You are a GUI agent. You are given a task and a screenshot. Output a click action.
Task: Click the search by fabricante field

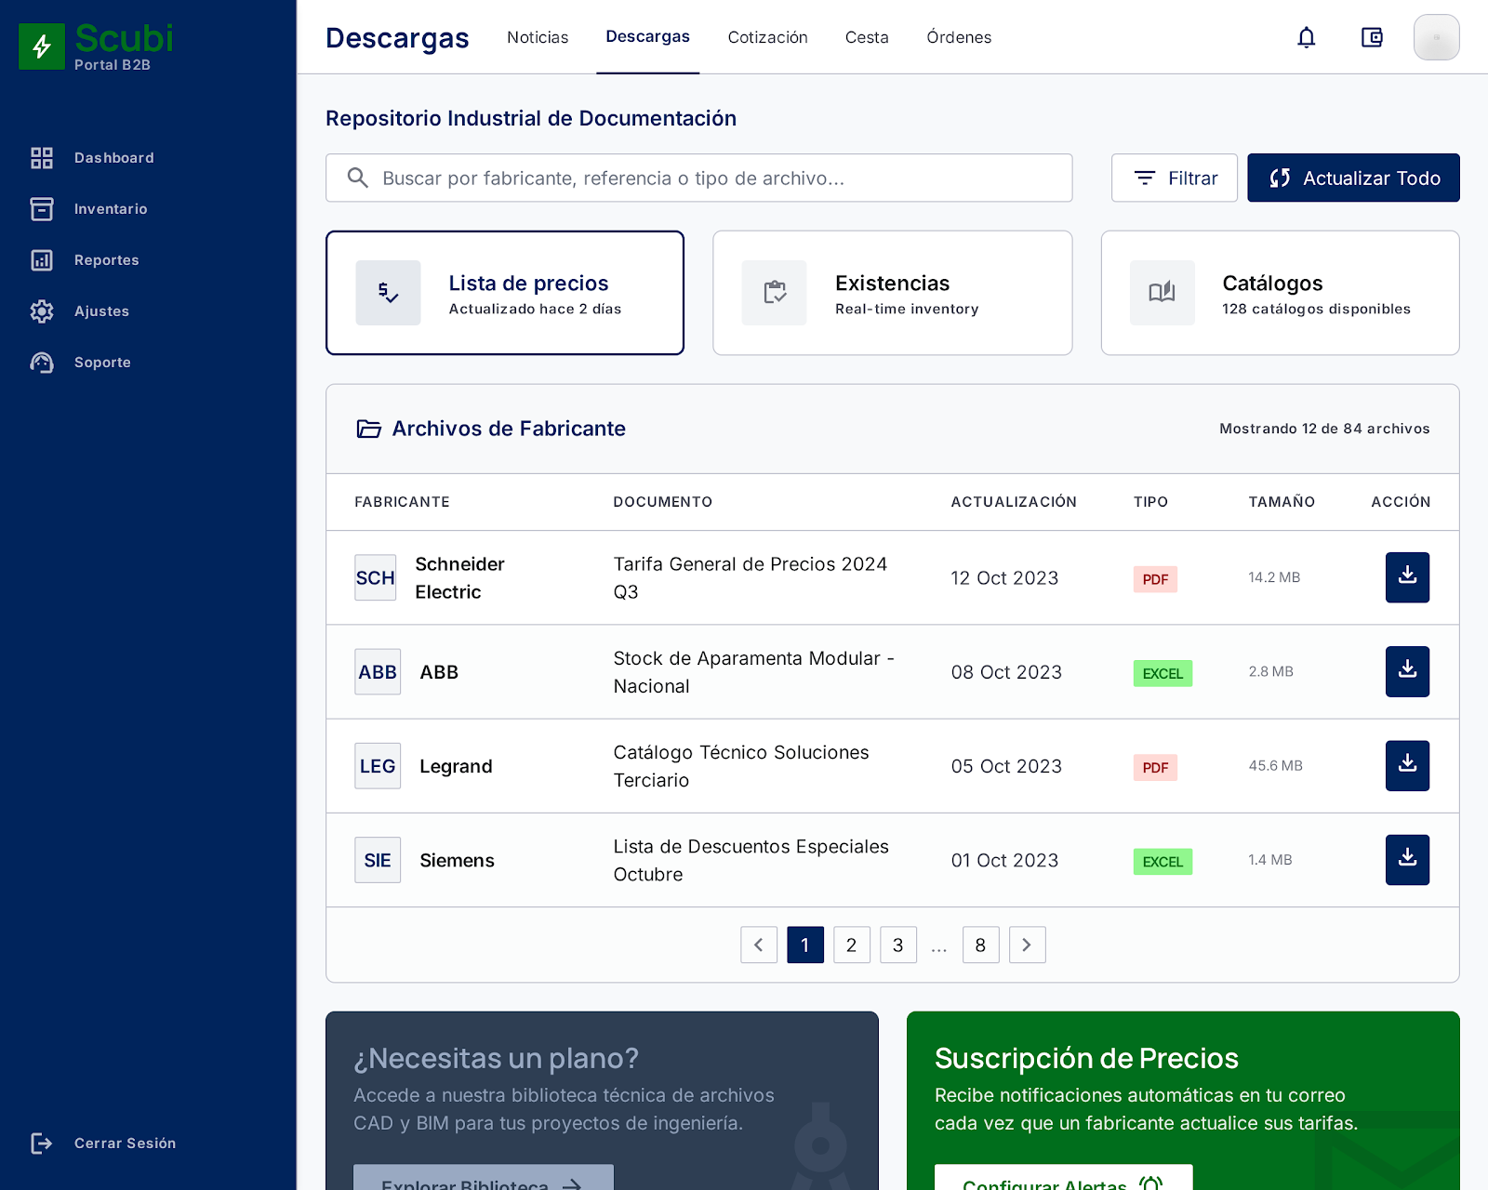pos(699,178)
